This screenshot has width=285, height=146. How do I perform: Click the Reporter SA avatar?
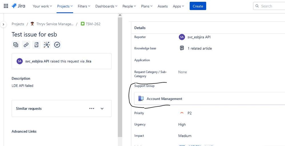(x=182, y=37)
